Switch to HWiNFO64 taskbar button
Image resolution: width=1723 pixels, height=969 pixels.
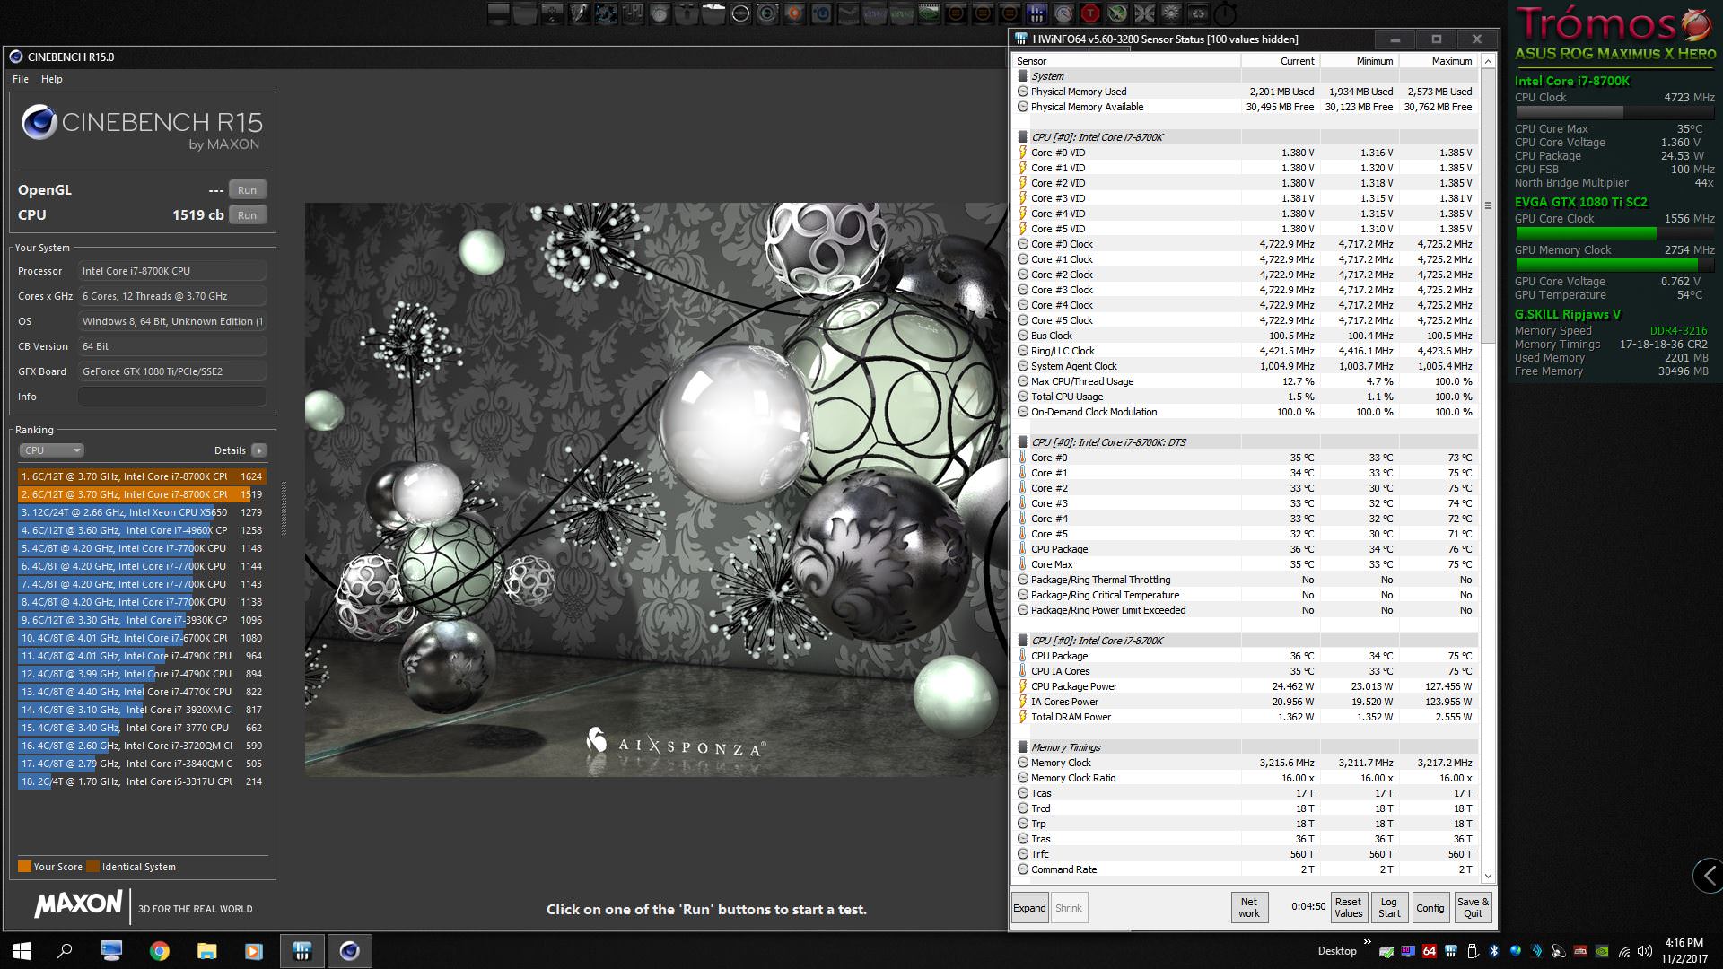tap(302, 951)
